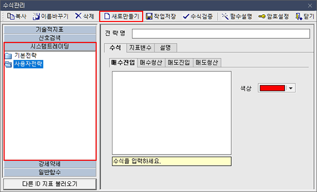Viewport: 317px width, 192px height.
Task: Collapse the 시스템트레이딩 section header
Action: [x=50, y=47]
